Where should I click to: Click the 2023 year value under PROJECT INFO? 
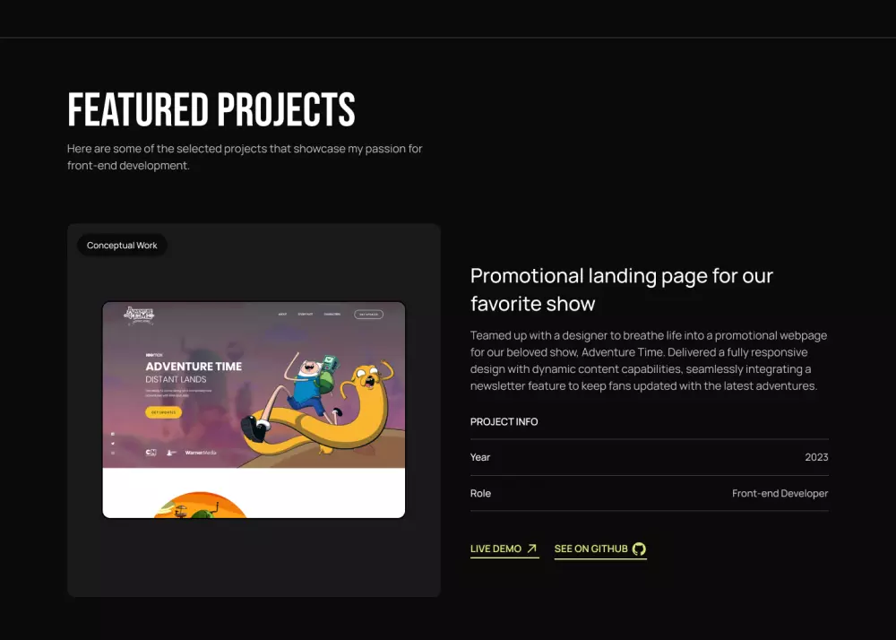pos(816,457)
